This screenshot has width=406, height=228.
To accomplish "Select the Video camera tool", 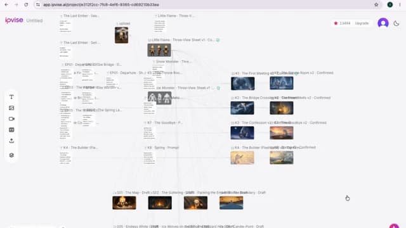I will tap(11, 119).
